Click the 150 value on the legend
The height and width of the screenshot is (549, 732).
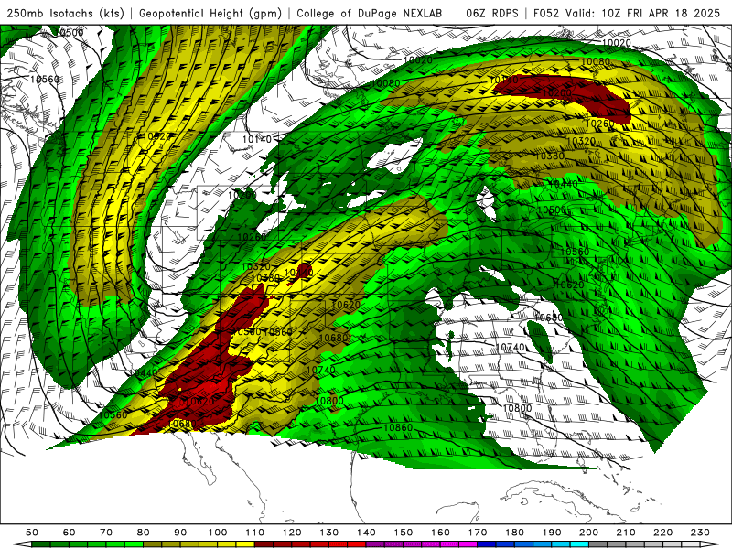tap(404, 533)
